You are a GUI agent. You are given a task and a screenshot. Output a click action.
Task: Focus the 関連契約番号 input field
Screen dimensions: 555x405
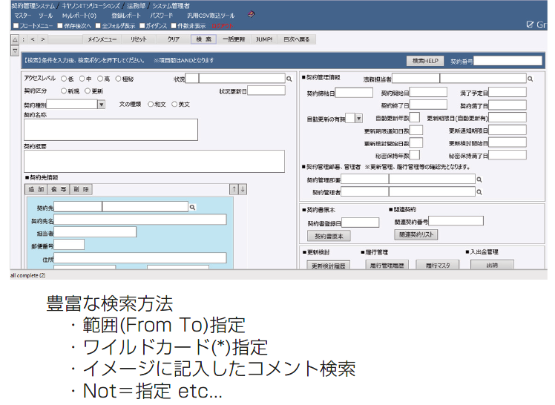(456, 221)
